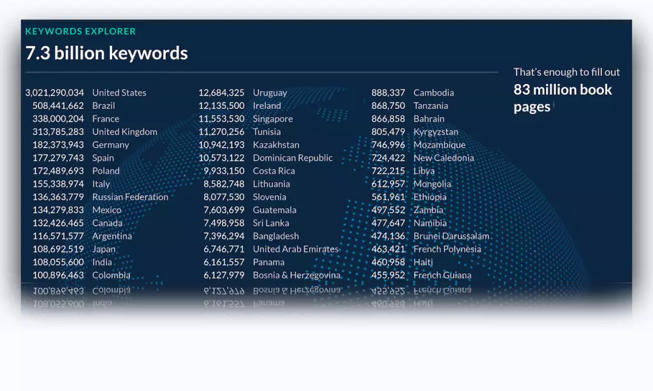This screenshot has width=653, height=391.
Task: Click the Poland country name
Action: (106, 171)
